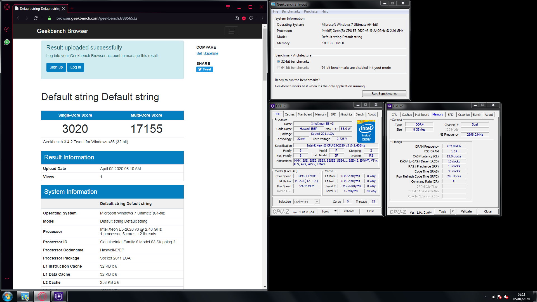Viewport: 537px width, 302px height.
Task: Click the Windows Start orb
Action: tap(8, 296)
